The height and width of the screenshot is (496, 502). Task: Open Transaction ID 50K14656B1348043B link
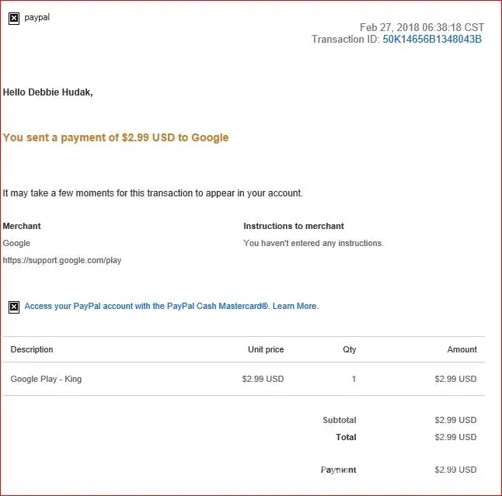(x=432, y=40)
